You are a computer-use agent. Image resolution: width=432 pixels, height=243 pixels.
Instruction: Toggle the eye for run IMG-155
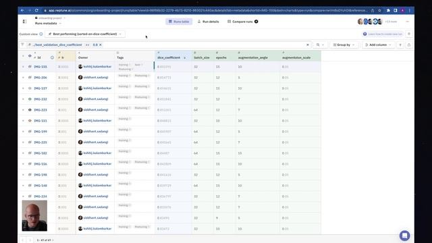30,67
